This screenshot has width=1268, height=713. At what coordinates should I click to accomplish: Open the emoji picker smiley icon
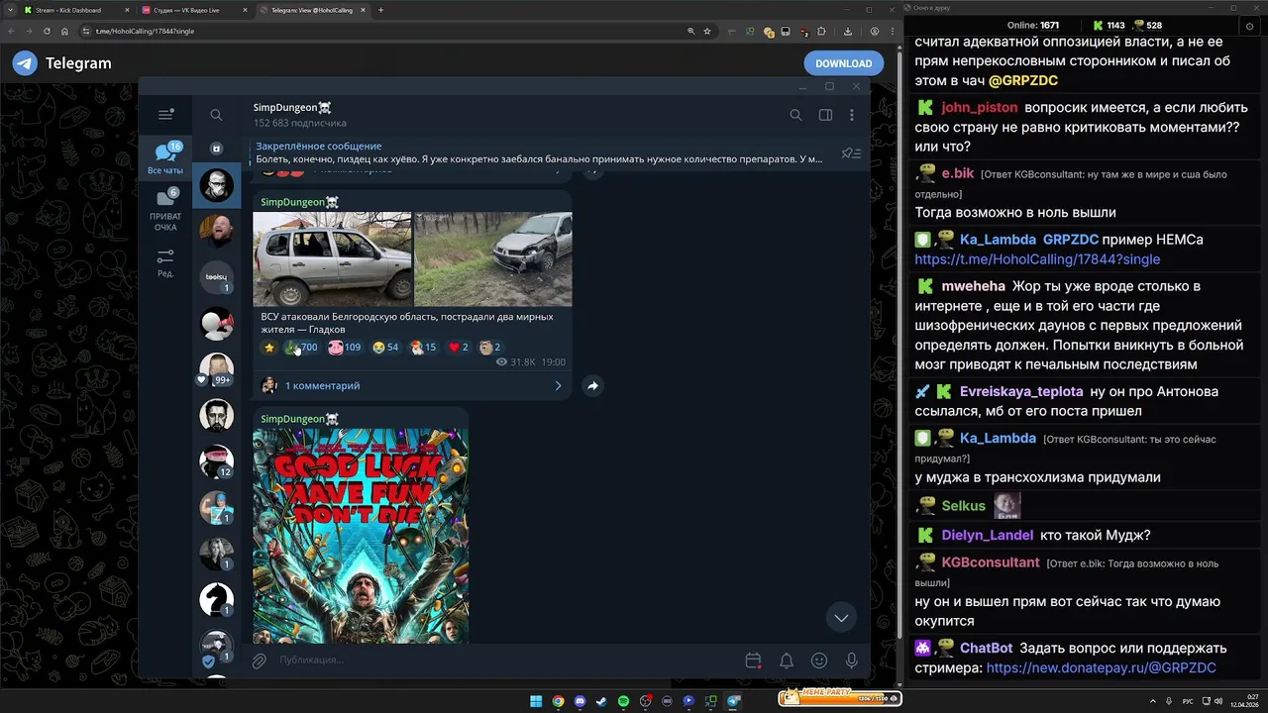819,661
